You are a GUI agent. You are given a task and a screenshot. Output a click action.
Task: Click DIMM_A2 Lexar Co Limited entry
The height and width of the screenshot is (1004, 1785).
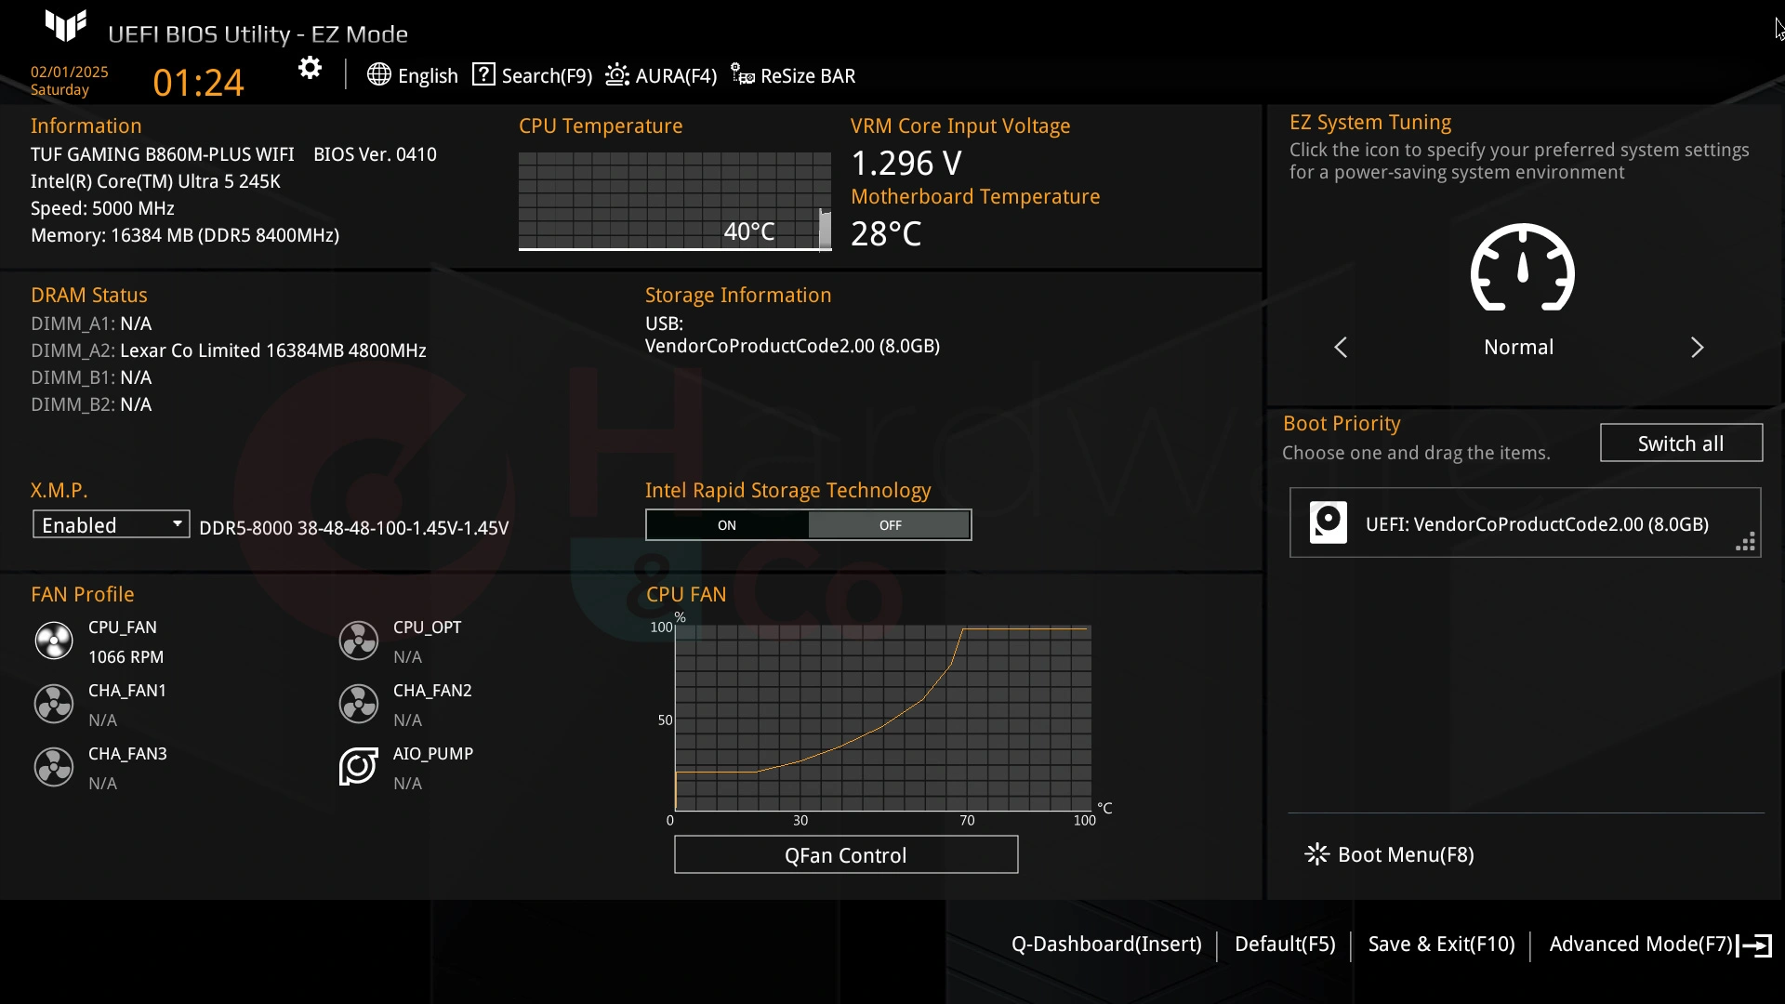pyautogui.click(x=229, y=350)
